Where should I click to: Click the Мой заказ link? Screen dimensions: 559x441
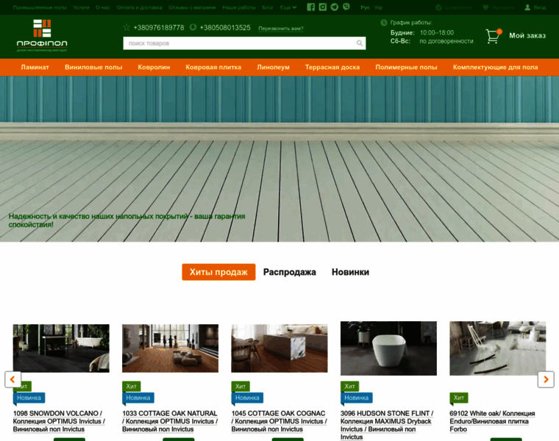click(527, 35)
